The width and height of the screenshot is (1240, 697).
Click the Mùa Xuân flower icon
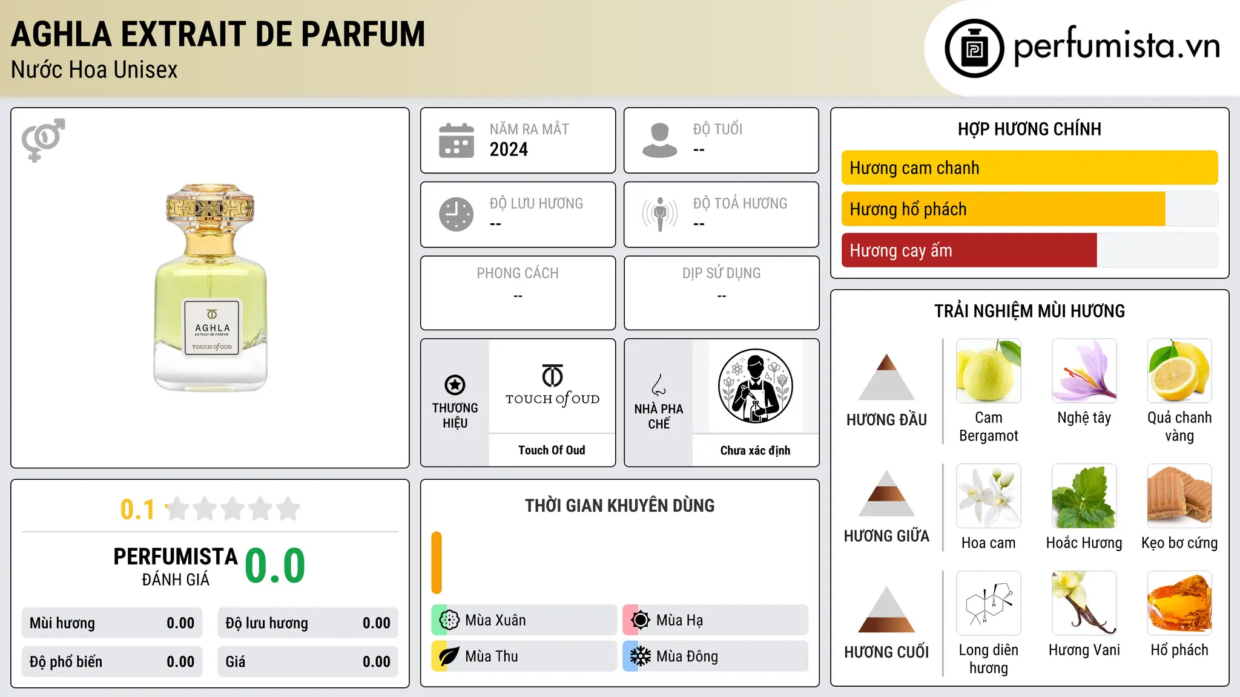(449, 620)
